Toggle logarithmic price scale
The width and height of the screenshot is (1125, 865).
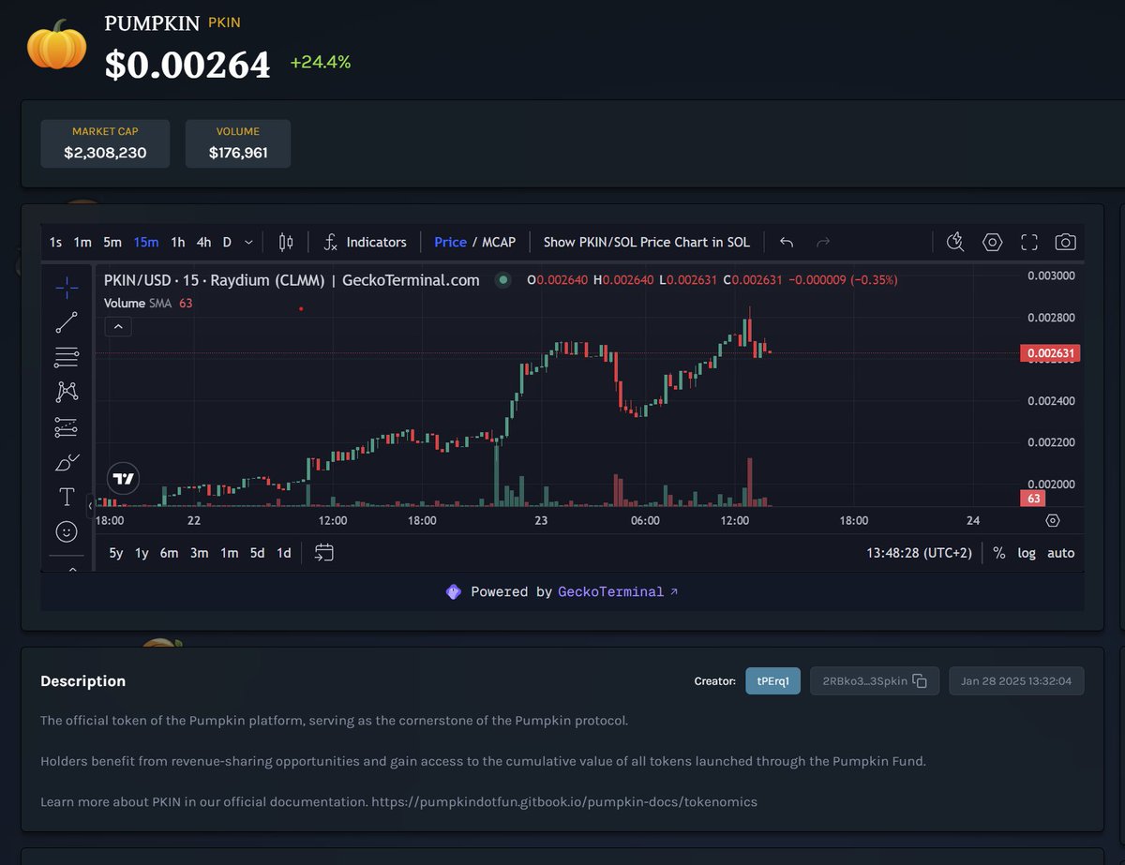click(1027, 553)
